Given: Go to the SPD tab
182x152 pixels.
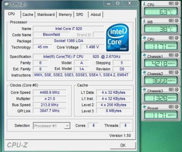Looking at the screenshot, I should point(80,14).
